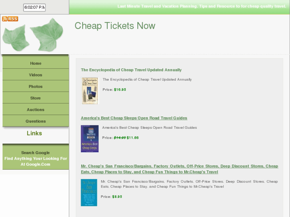Viewport: 290px width, 217px height.
Task: Go to the Questions page
Action: (36, 121)
